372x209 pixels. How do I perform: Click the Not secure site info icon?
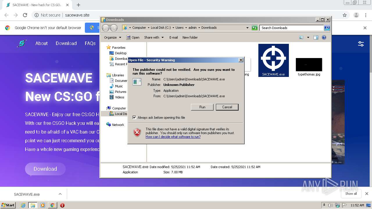(x=37, y=15)
